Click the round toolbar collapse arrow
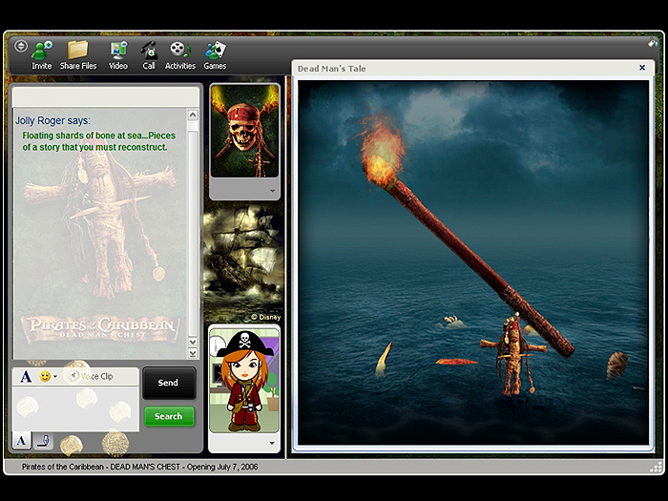This screenshot has width=668, height=501. click(21, 46)
